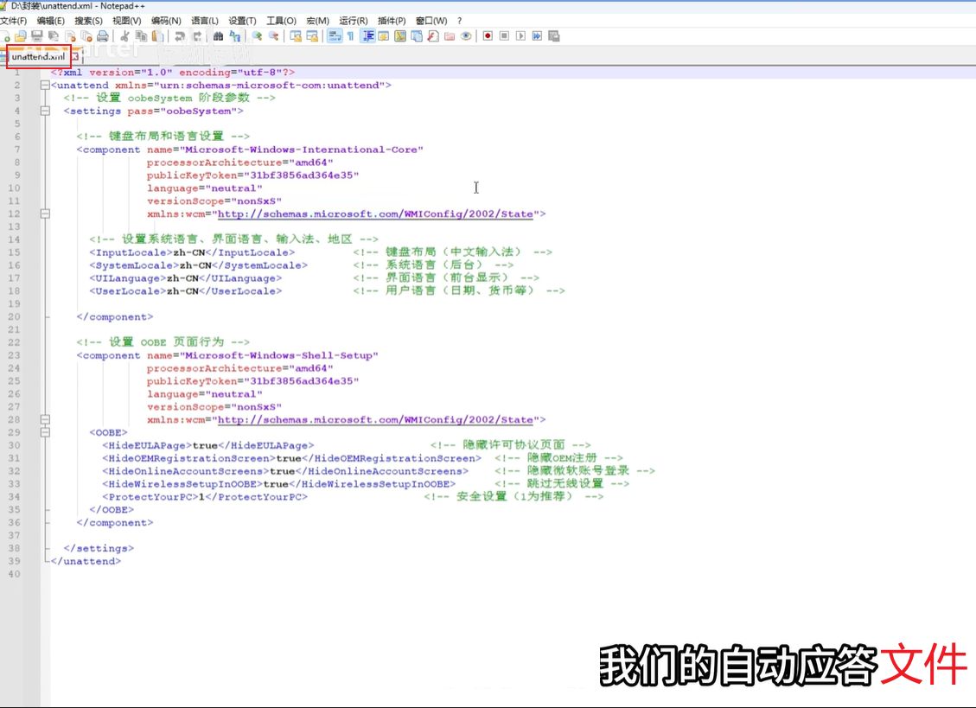976x708 pixels.
Task: Open Find with the binoculars icon
Action: 218,36
